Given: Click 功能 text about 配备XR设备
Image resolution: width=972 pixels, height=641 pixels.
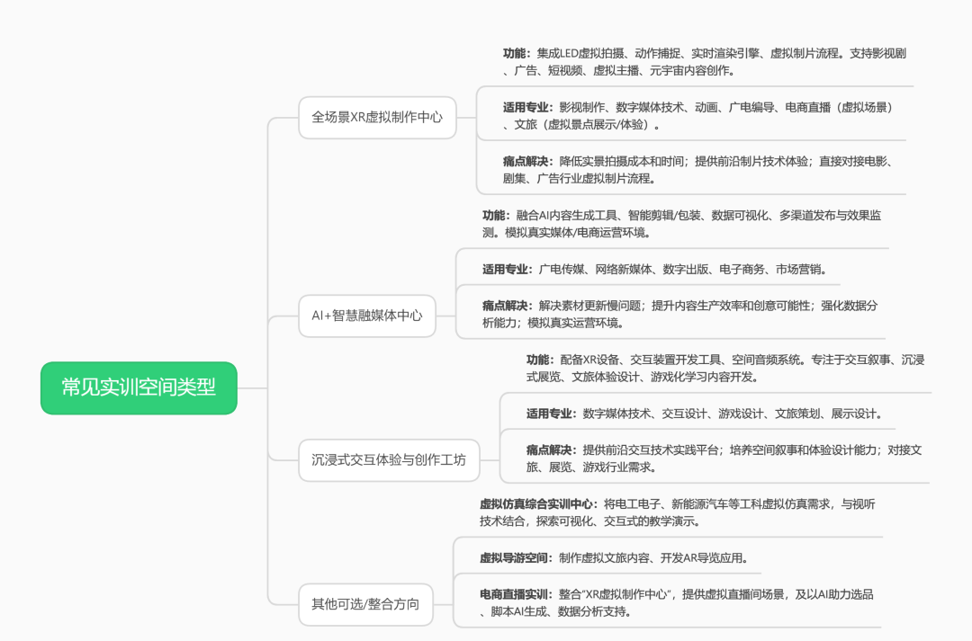Looking at the screenshot, I should click(725, 368).
